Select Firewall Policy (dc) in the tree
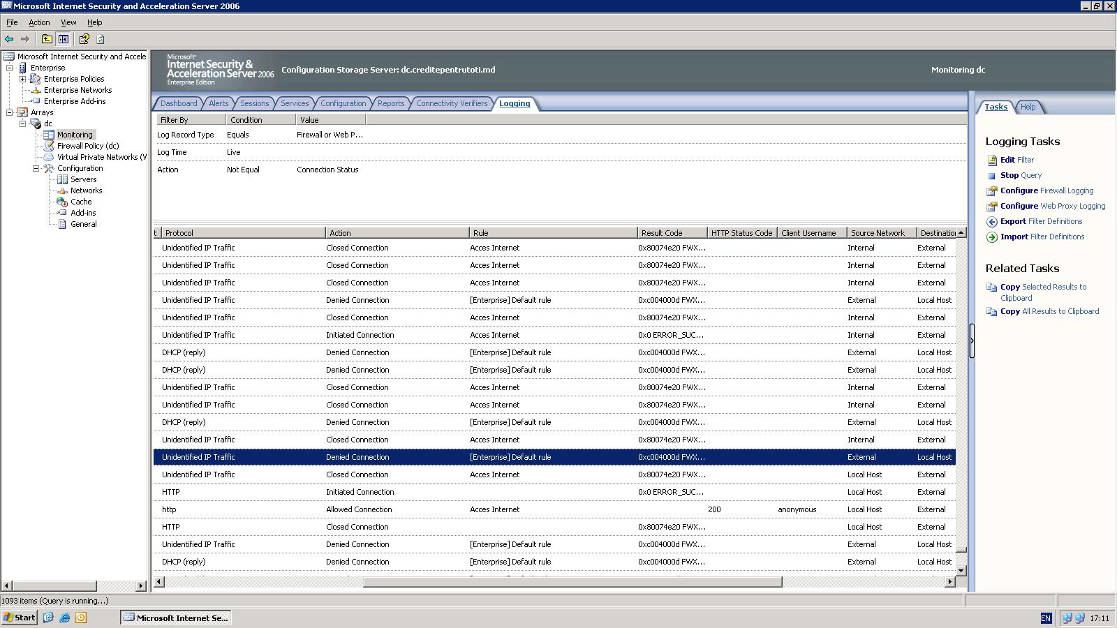This screenshot has width=1117, height=628. coord(88,146)
